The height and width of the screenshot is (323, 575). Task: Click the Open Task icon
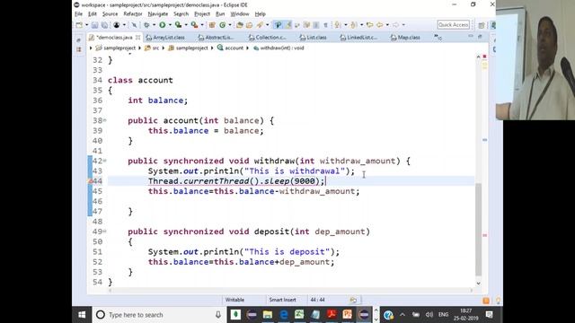(250, 25)
